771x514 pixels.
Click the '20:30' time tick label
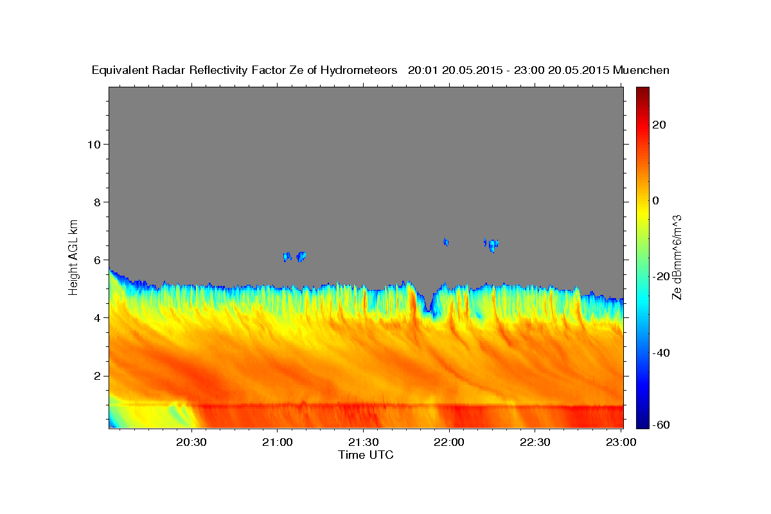(191, 442)
